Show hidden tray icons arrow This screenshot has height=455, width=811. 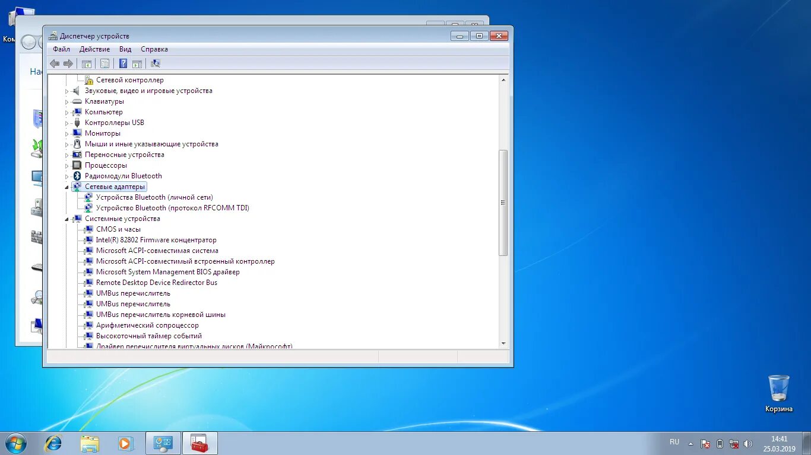[x=690, y=443]
